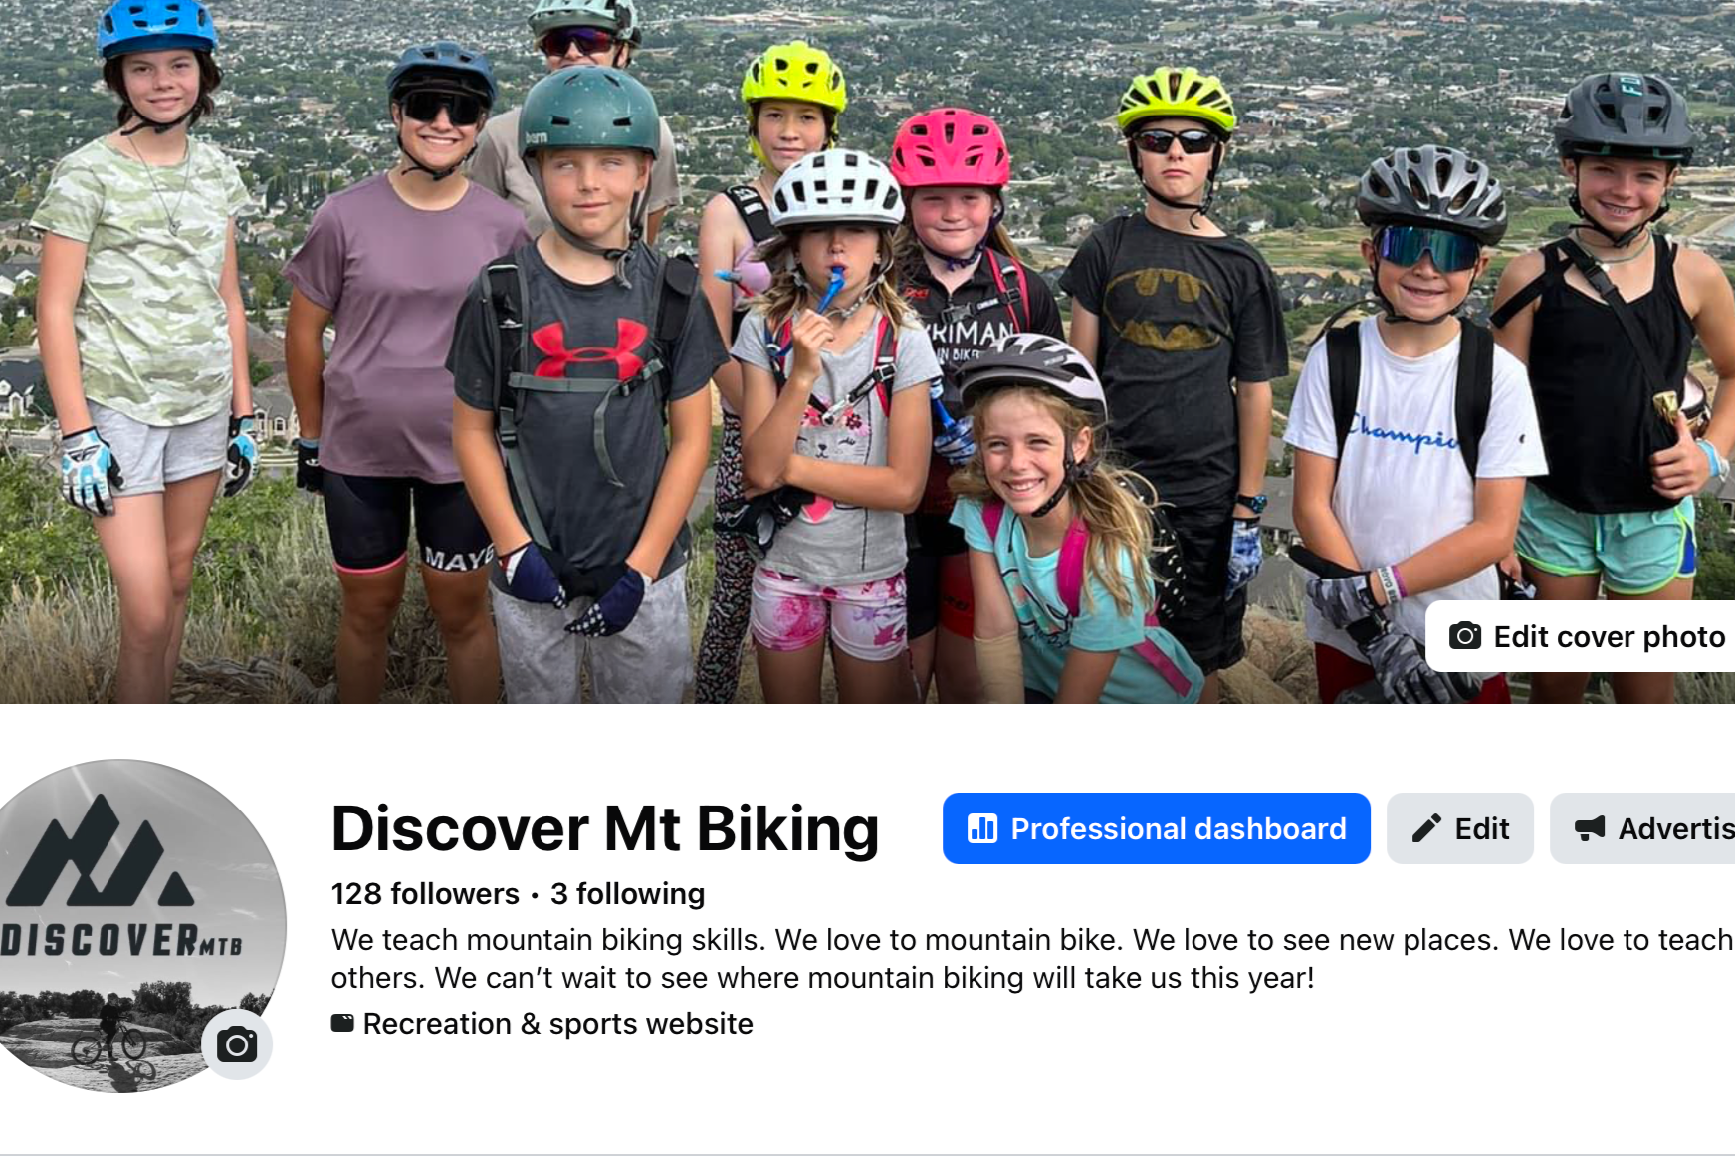
Task: Click the Professional dashboard chart icon
Action: [x=982, y=828]
